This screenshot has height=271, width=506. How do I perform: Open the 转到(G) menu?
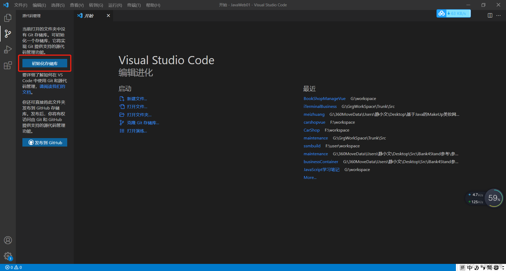click(96, 5)
